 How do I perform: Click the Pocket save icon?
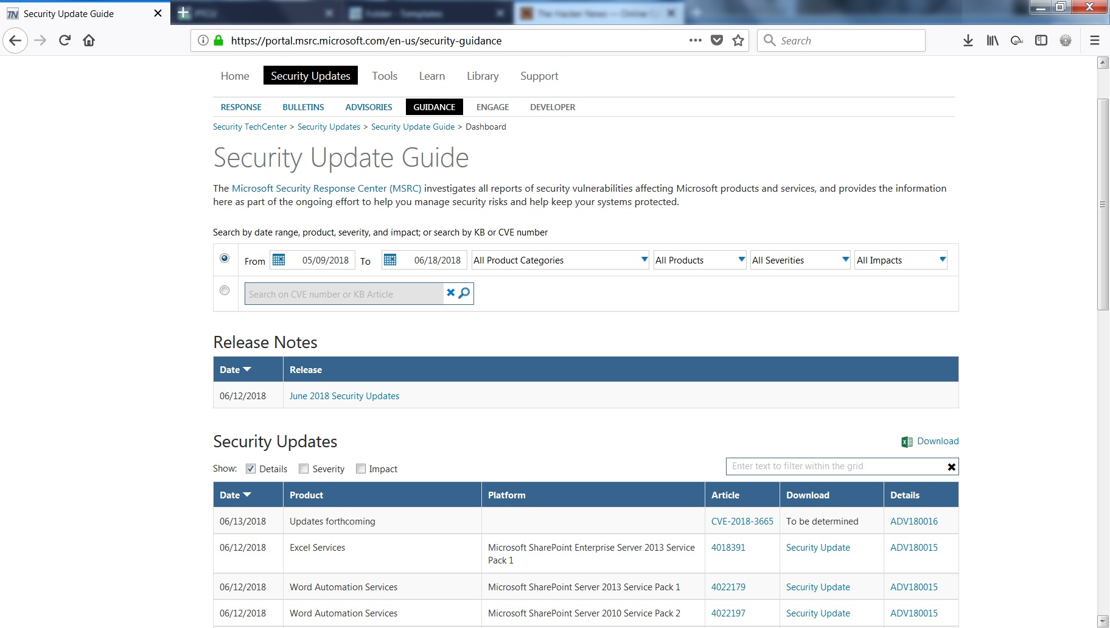pyautogui.click(x=717, y=40)
